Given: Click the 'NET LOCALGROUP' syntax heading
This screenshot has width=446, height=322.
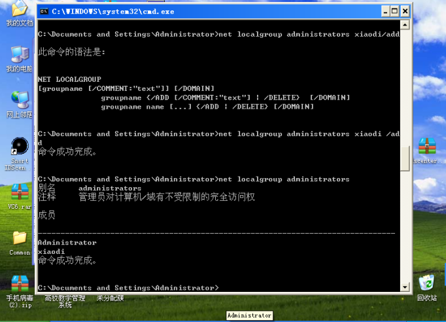Looking at the screenshot, I should point(69,79).
